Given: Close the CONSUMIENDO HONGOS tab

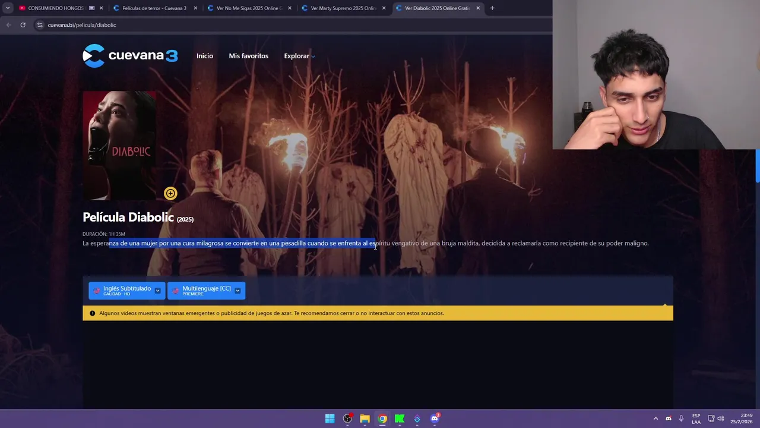Looking at the screenshot, I should 101,8.
